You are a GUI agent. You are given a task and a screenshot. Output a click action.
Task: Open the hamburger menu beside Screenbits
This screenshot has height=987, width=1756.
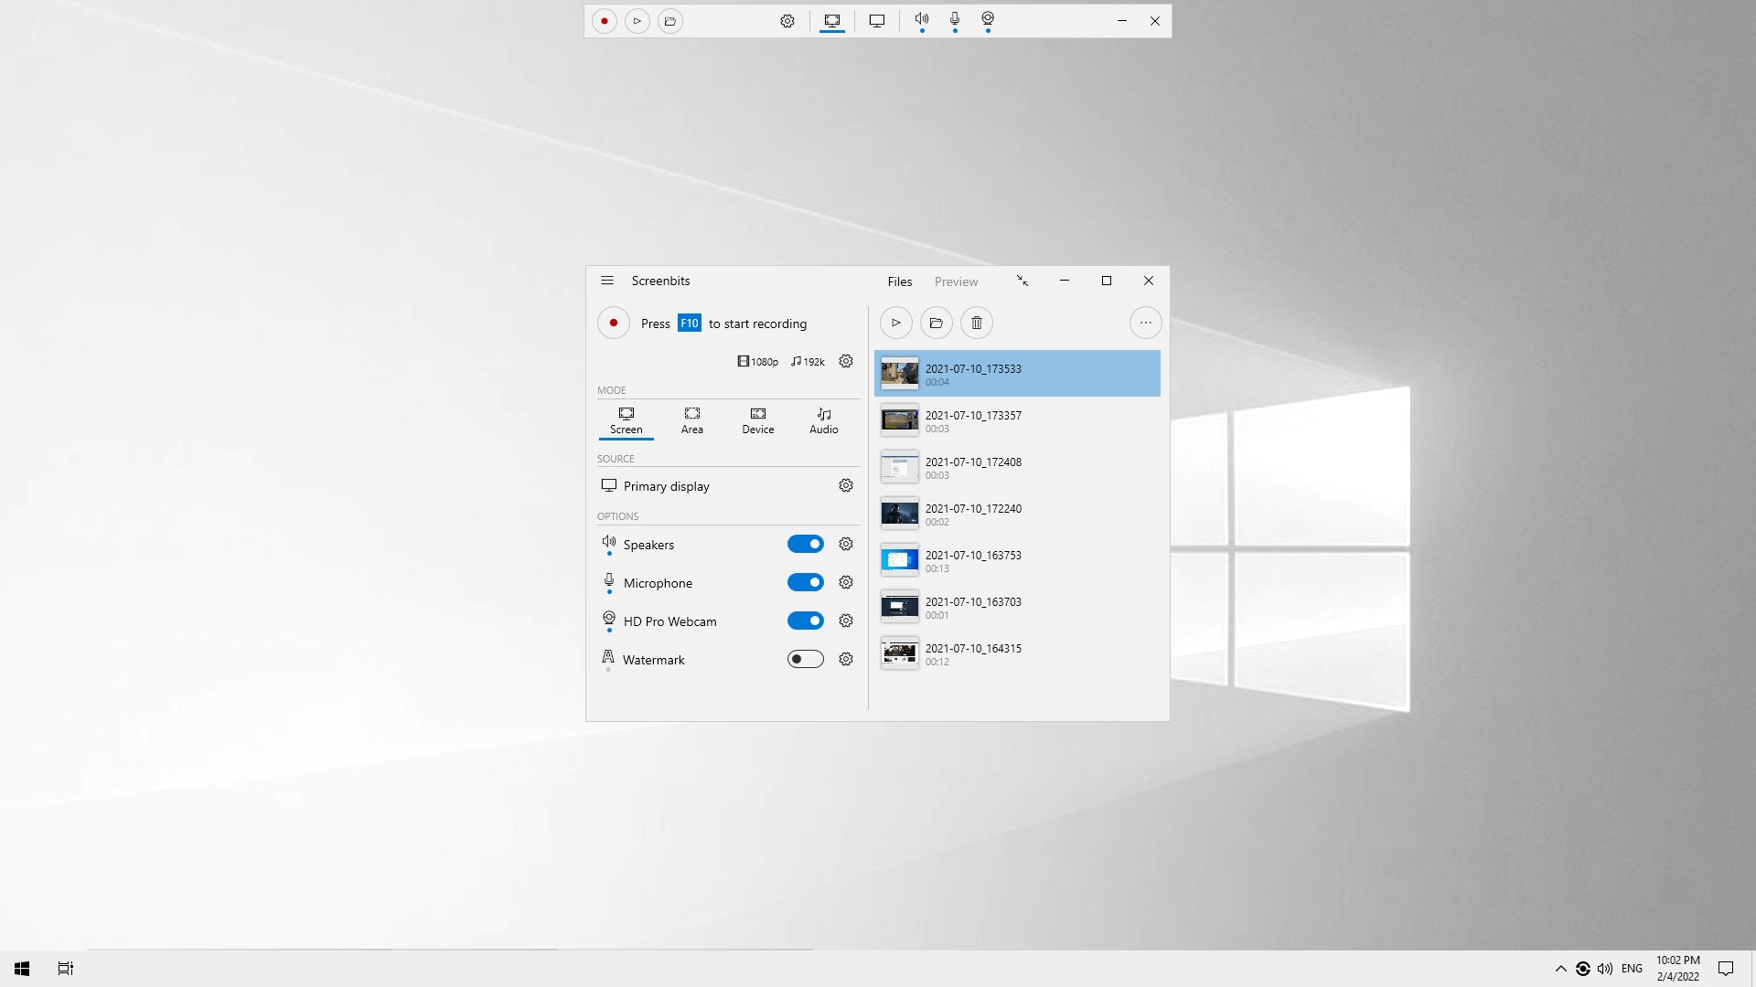pyautogui.click(x=607, y=281)
